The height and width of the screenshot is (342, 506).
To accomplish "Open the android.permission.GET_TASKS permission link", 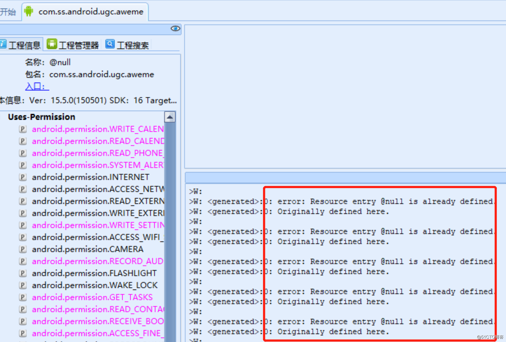I will [x=92, y=297].
